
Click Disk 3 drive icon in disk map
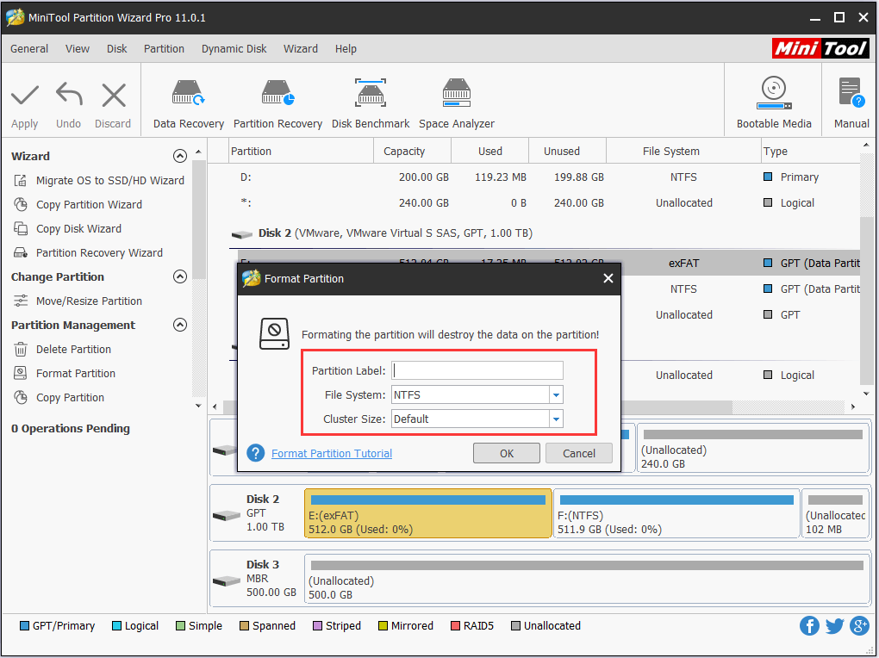point(227,580)
